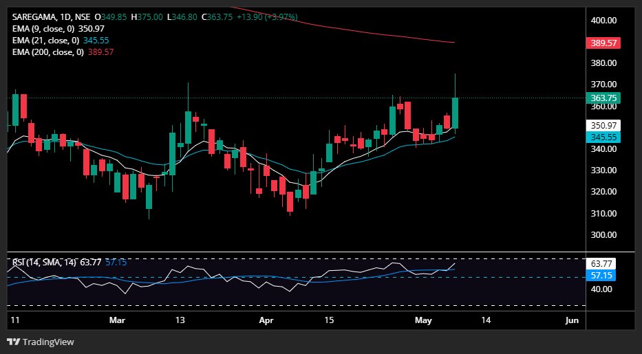Click the 14 date label
The width and height of the screenshot is (642, 354).
click(x=486, y=320)
